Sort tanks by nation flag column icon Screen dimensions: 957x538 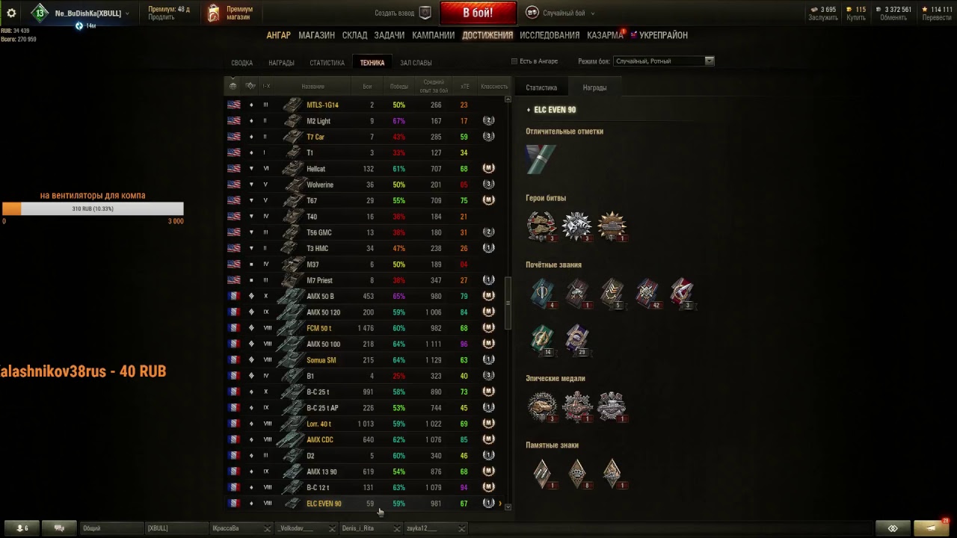point(233,86)
